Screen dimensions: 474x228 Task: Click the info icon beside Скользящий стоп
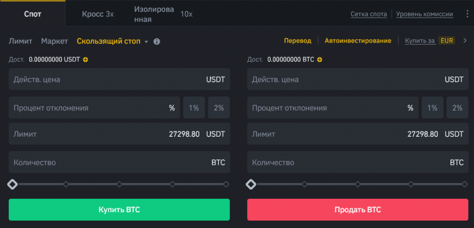(x=157, y=41)
